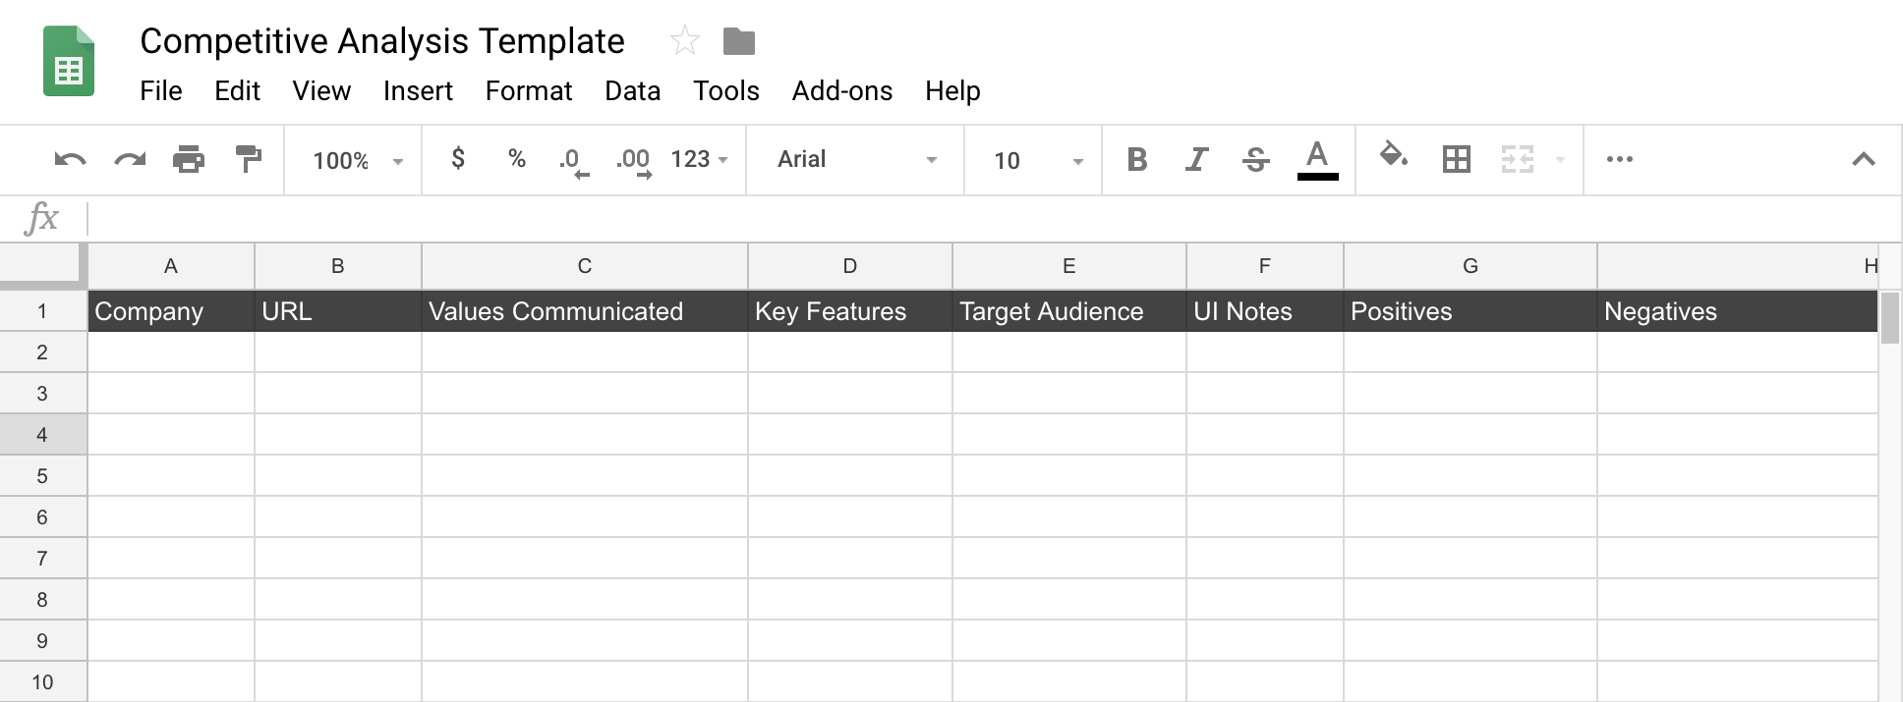
Task: Select the paint format tool
Action: [x=249, y=159]
